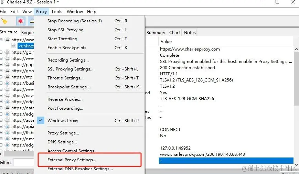Click the globe icon beside https://go
Screen dimensions: 299x174
pyautogui.click(x=7, y=52)
